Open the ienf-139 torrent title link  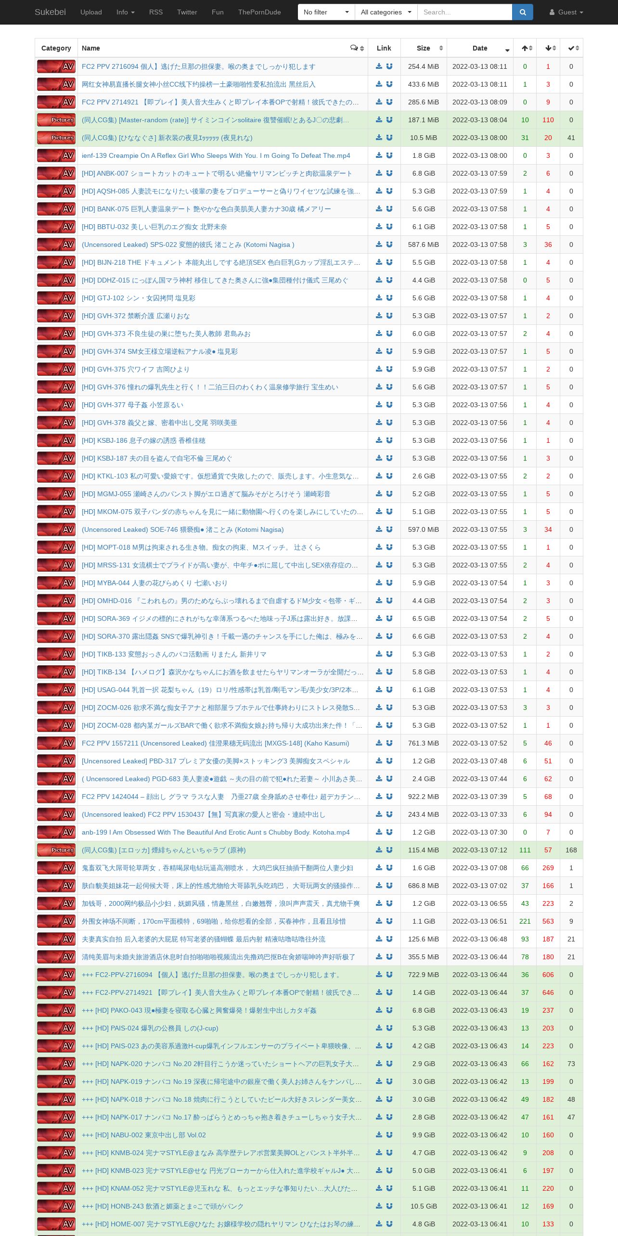coord(216,155)
